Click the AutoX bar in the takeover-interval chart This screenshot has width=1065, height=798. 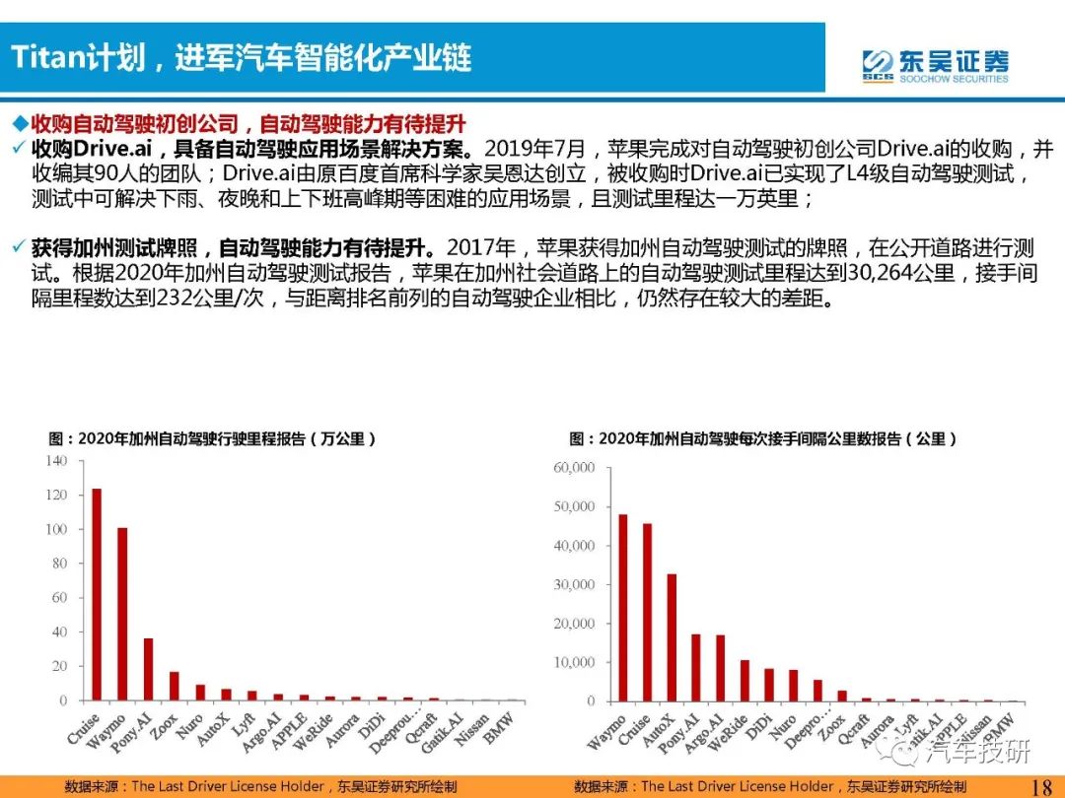(x=672, y=637)
